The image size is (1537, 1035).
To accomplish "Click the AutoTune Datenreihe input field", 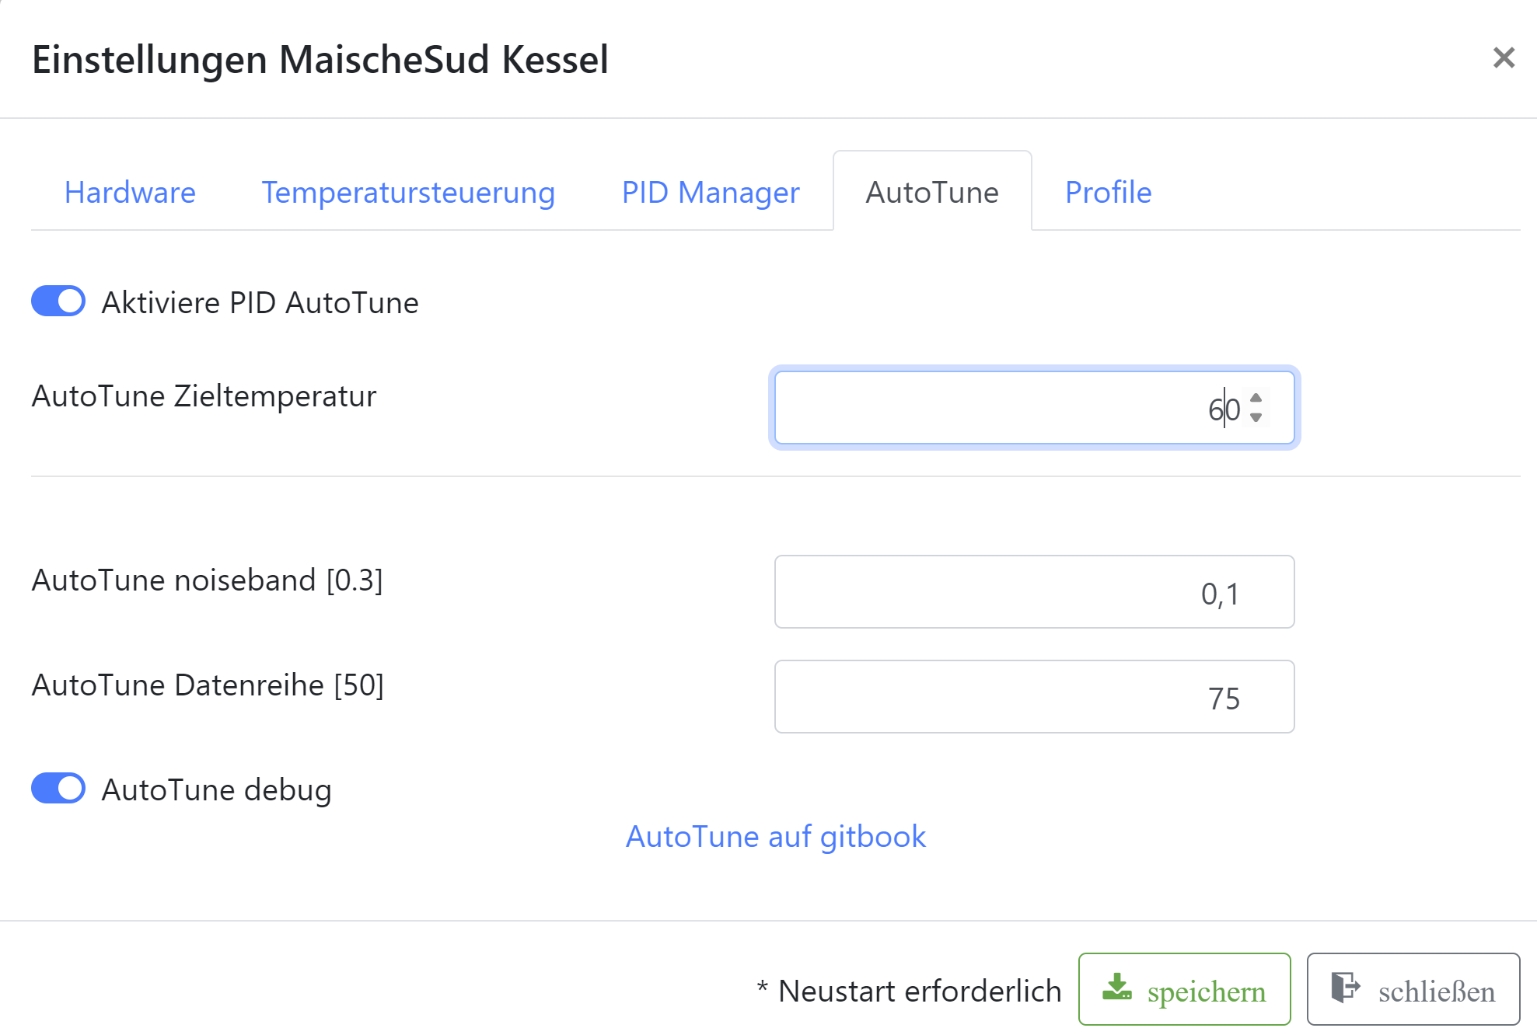I will 1034,697.
